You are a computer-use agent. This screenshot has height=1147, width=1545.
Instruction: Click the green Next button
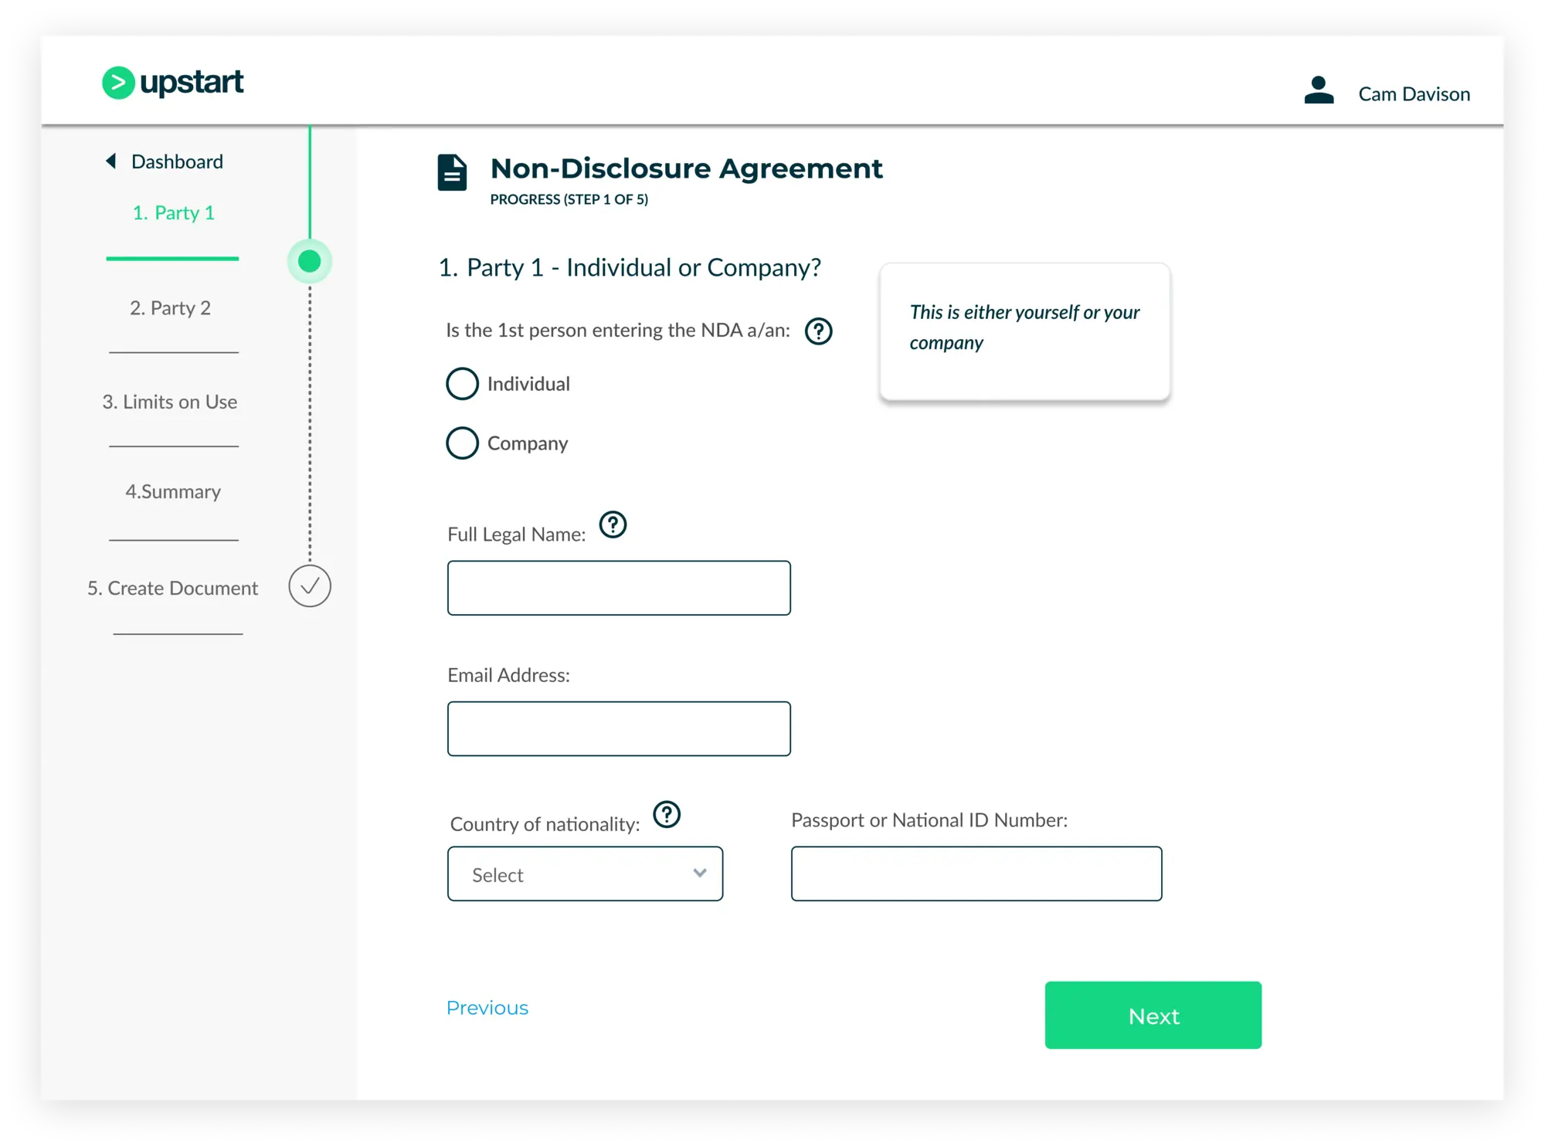(x=1153, y=1015)
